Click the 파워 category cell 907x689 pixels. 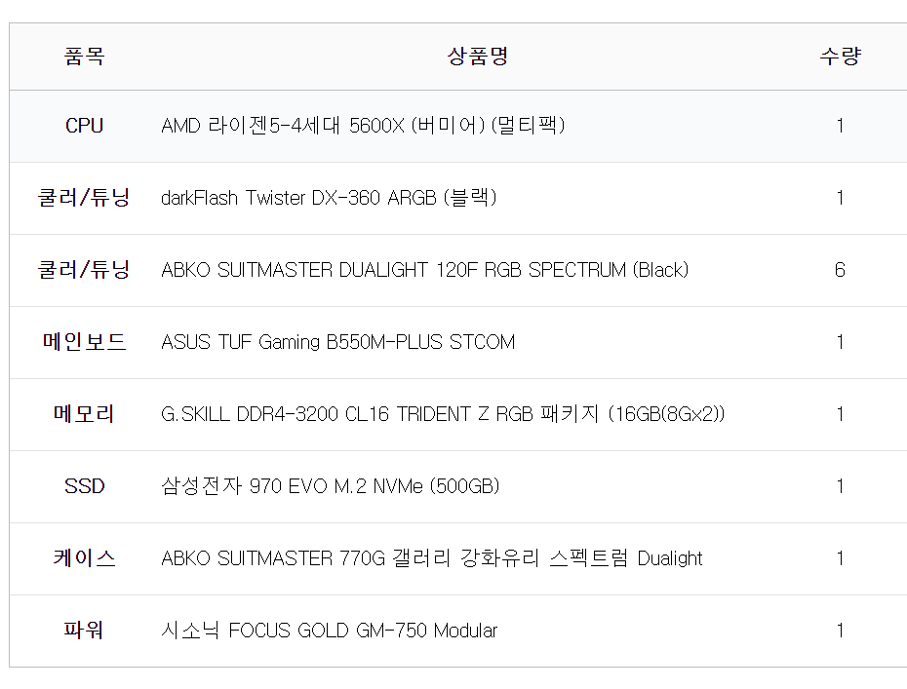(84, 631)
